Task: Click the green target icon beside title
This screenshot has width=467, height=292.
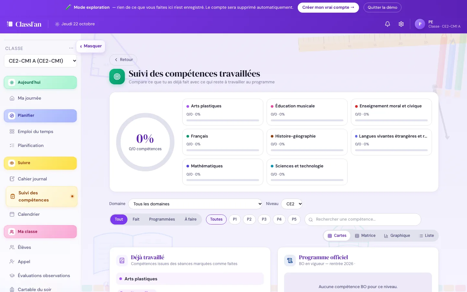Action: pos(117,77)
